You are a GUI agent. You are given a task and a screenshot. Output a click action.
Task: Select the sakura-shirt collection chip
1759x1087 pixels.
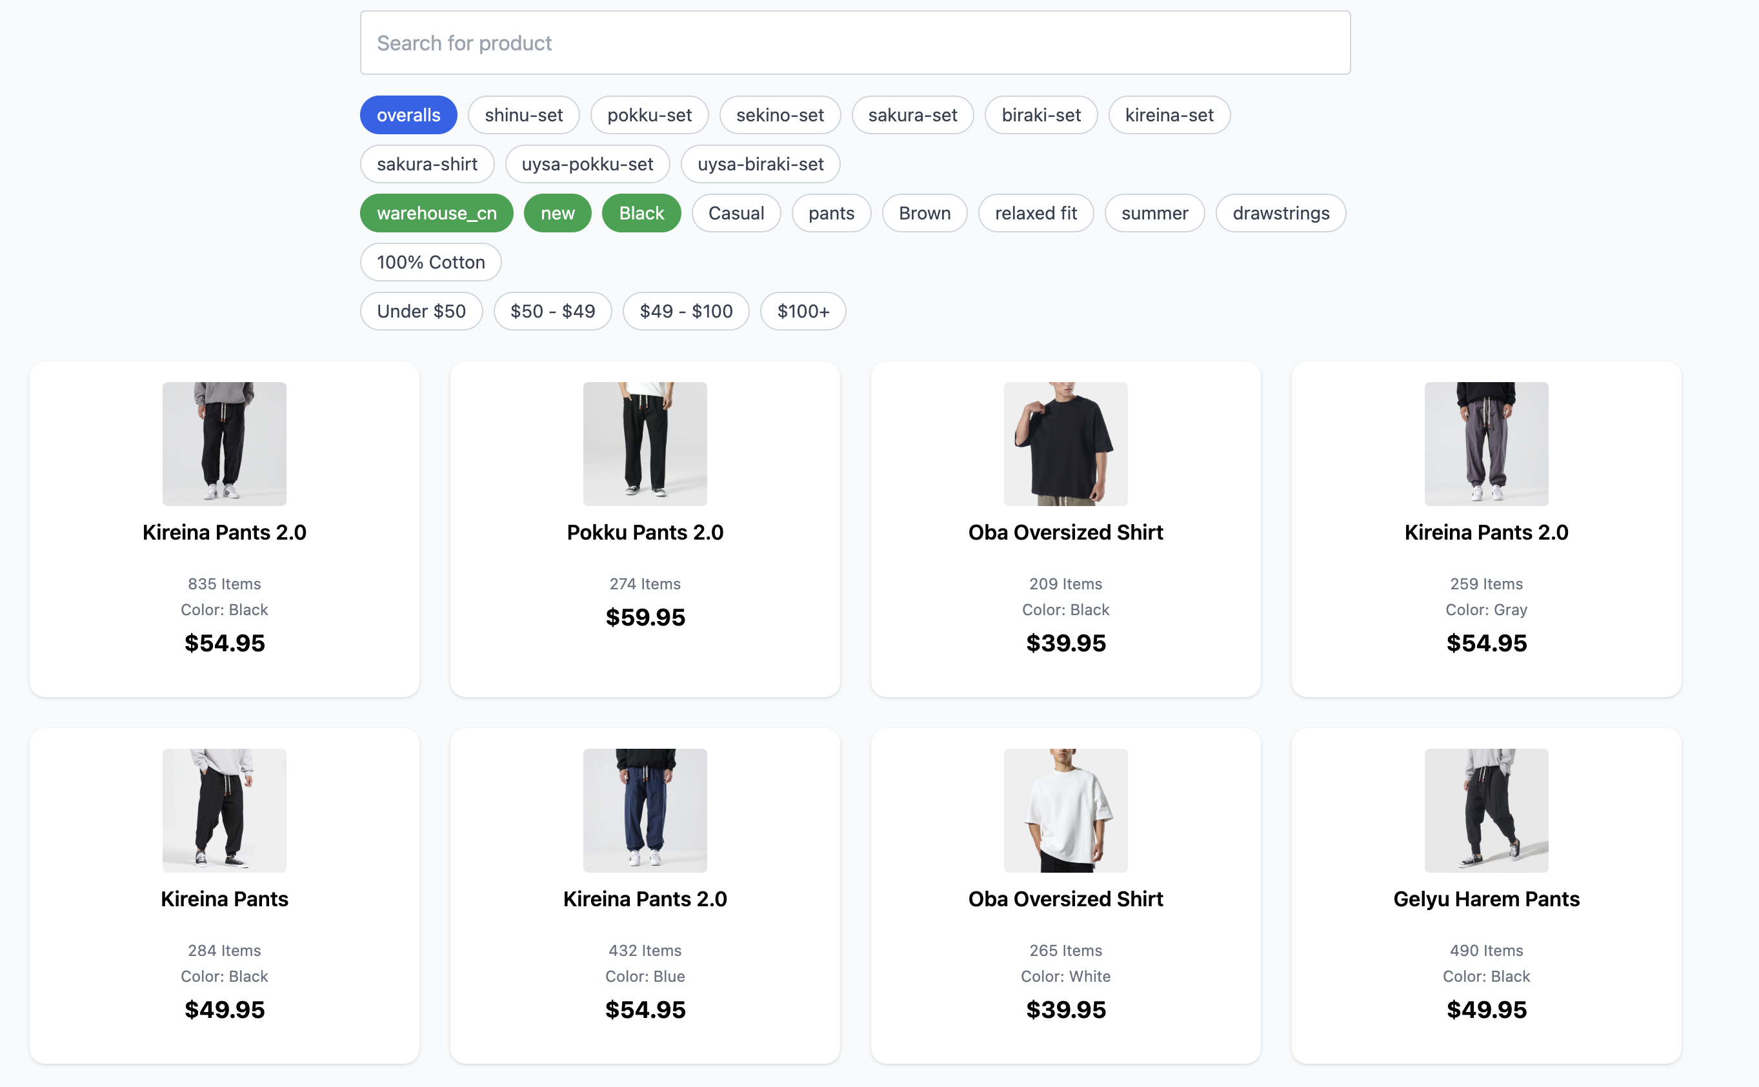tap(427, 164)
